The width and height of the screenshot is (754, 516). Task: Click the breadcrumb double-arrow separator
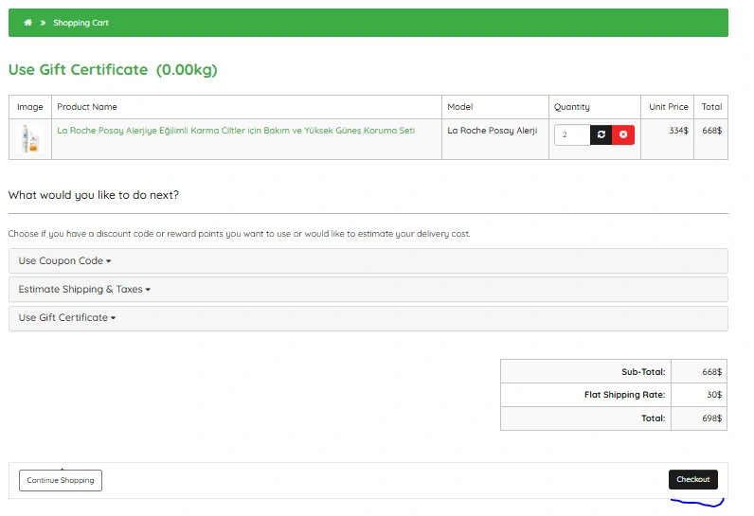tap(43, 23)
